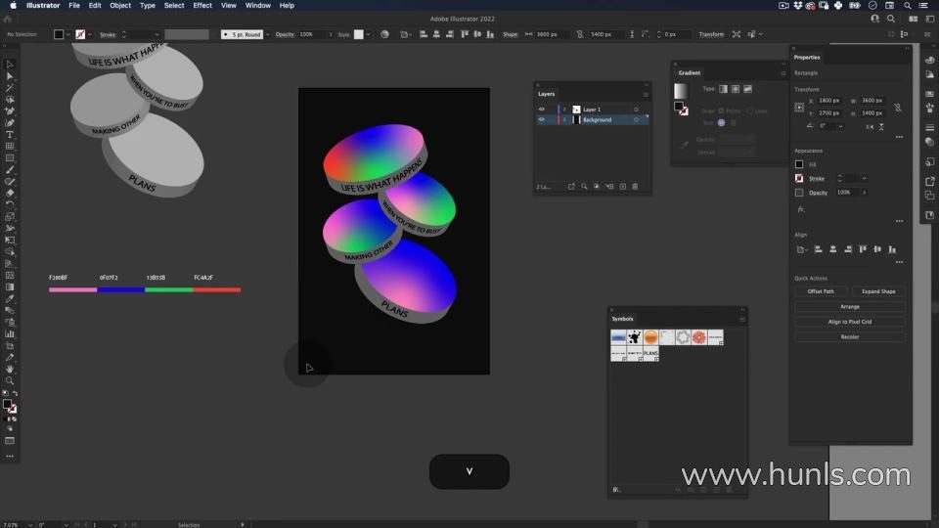Viewport: 939px width, 528px height.
Task: Click the Layer 1 target circle
Action: tap(636, 110)
